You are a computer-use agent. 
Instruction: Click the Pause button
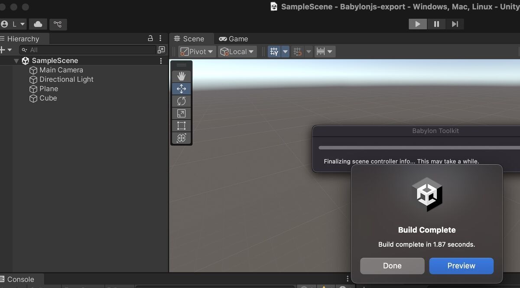click(x=436, y=24)
